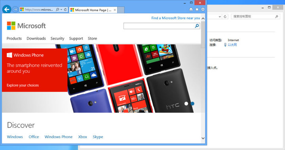Open the Products menu item
This screenshot has width=285, height=150.
[14, 38]
